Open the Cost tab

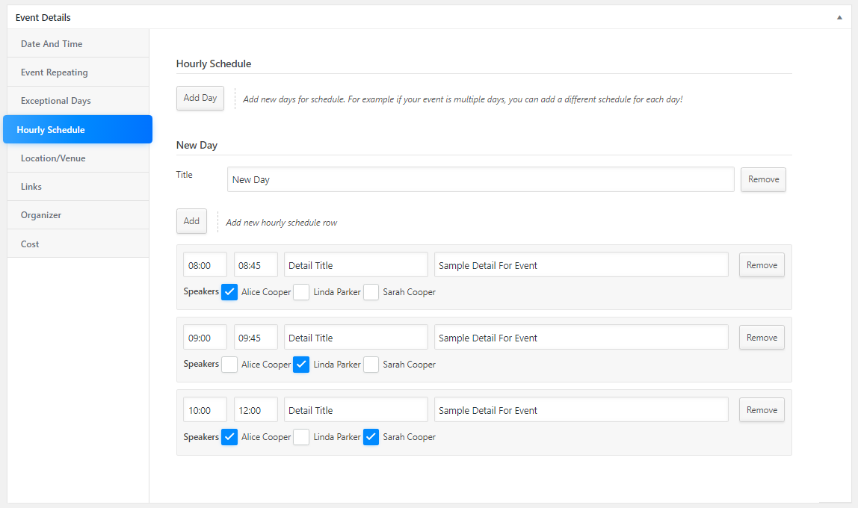coord(30,244)
